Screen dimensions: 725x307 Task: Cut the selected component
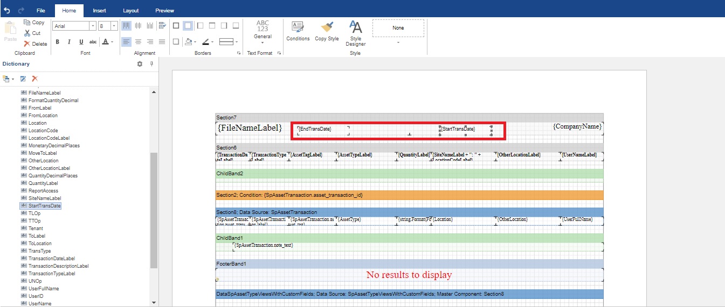tap(32, 33)
